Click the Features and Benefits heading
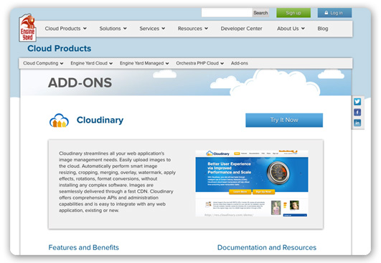This screenshot has height=263, width=381. [x=83, y=247]
